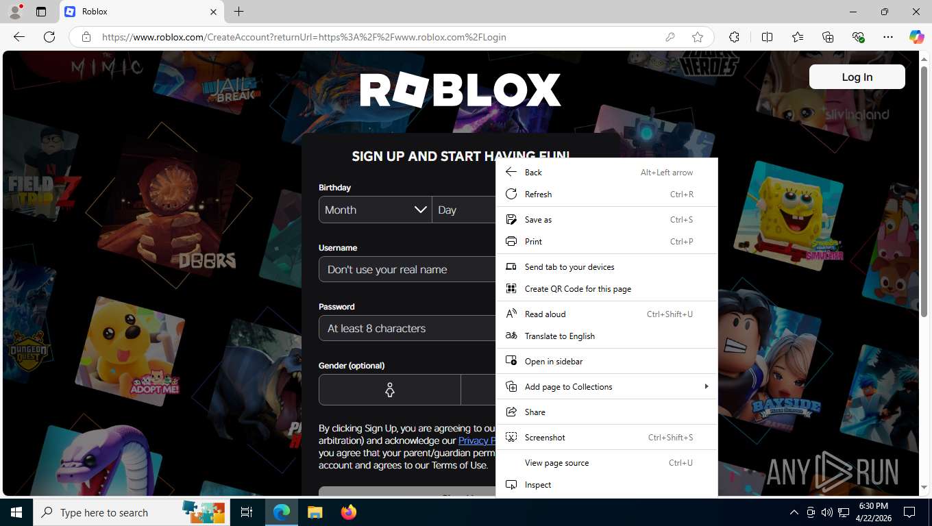The width and height of the screenshot is (932, 526).
Task: Open Microsoft Edge taskbar icon
Action: tap(282, 512)
